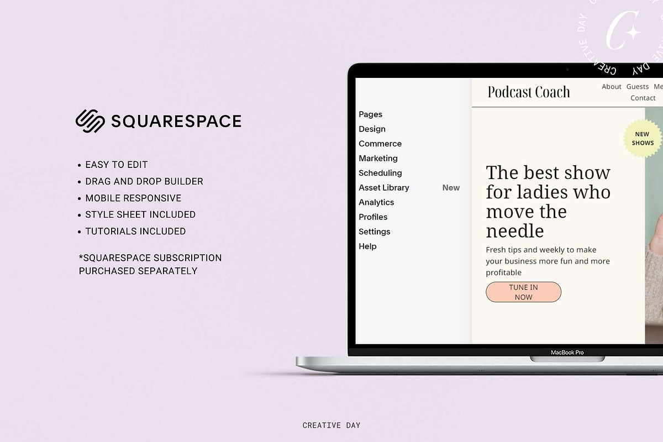The width and height of the screenshot is (663, 442).
Task: Open Profiles menu entry
Action: (x=373, y=217)
